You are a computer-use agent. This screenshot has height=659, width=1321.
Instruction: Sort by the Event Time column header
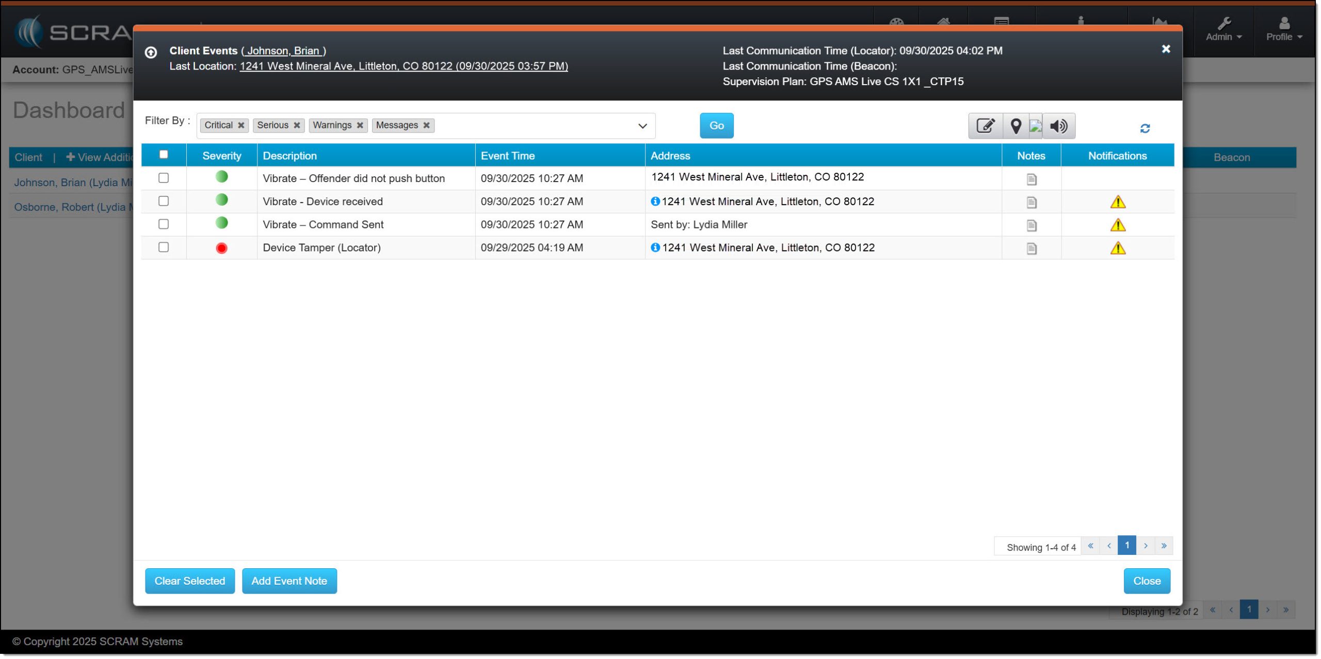pyautogui.click(x=507, y=156)
